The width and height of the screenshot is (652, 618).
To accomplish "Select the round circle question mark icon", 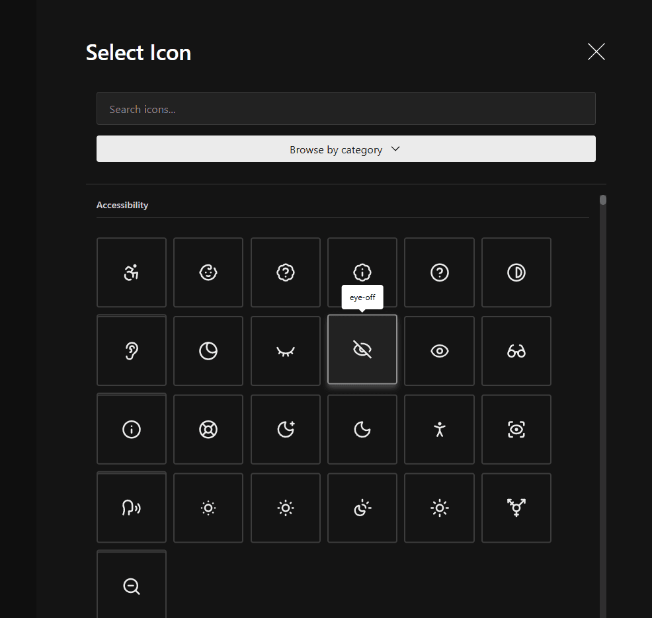I will pyautogui.click(x=440, y=272).
